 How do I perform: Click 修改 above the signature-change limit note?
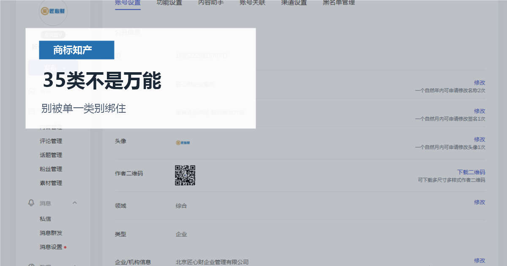tap(480, 111)
